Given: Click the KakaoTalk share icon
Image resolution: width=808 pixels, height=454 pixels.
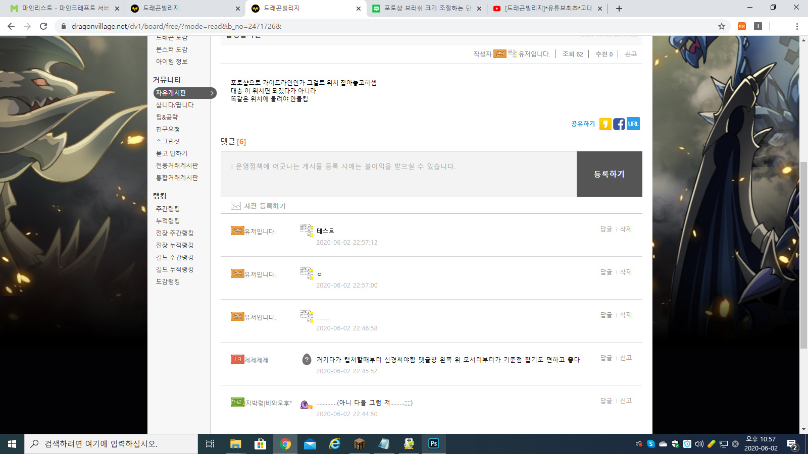Looking at the screenshot, I should click(x=605, y=124).
